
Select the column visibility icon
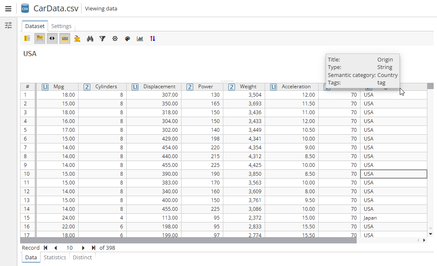pyautogui.click(x=27, y=38)
